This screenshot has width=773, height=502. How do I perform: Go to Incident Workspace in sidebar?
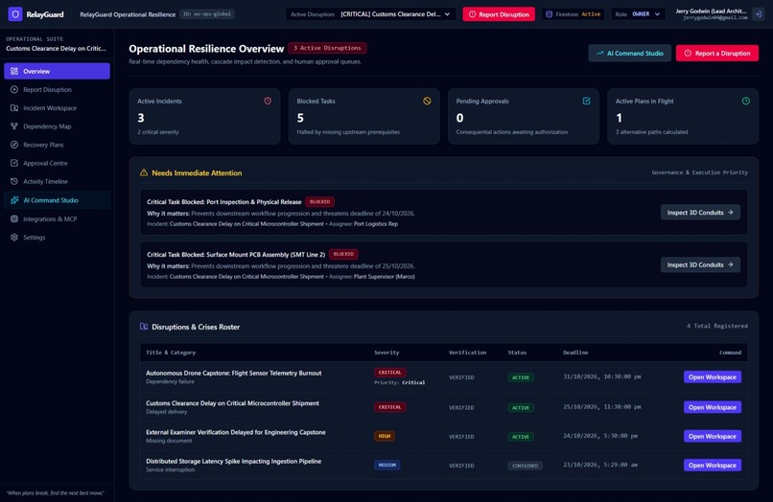[x=58, y=108]
